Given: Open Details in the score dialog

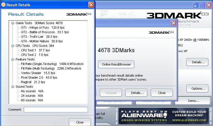Looking at the screenshot, I should [136, 93].
